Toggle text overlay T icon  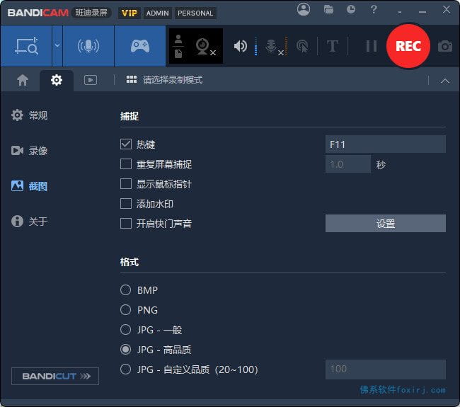pyautogui.click(x=333, y=46)
